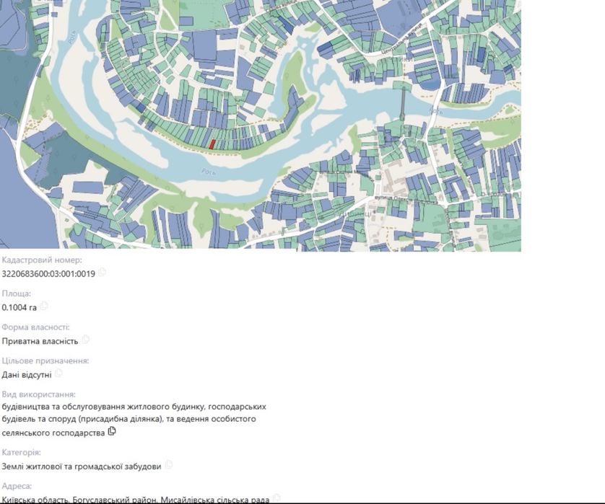Copy the Землі житлової category value
The image size is (605, 504).
tap(169, 464)
